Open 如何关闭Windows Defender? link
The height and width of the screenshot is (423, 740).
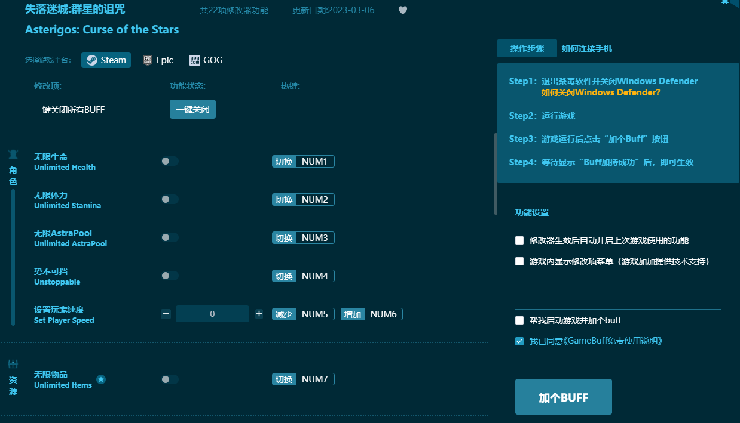(x=601, y=92)
